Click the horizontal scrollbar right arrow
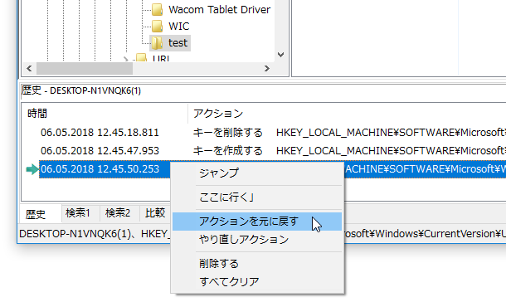Image resolution: width=506 pixels, height=302 pixels. click(x=266, y=68)
